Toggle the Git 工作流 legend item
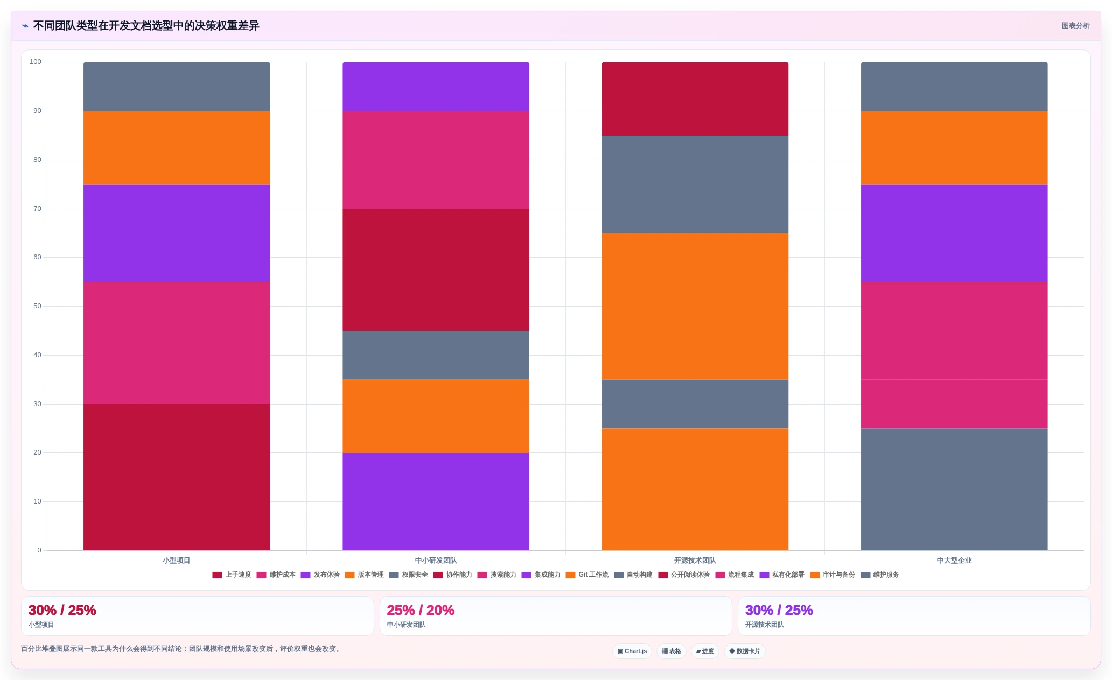The width and height of the screenshot is (1112, 680). pyautogui.click(x=588, y=575)
